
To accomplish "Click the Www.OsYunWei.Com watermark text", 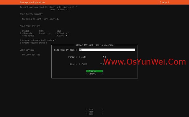I will pos(145,62).
